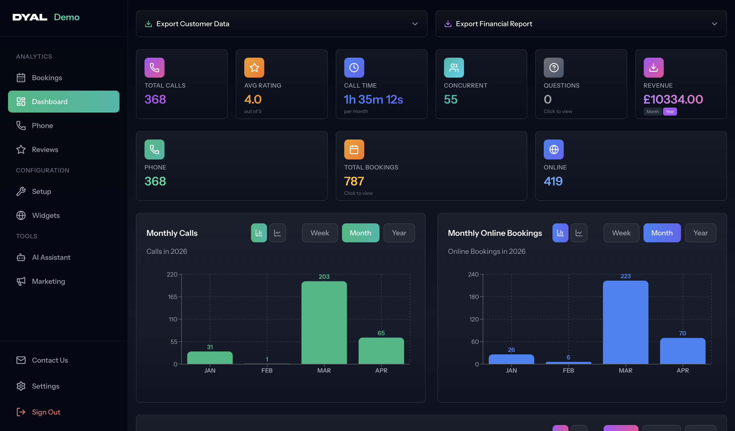Switch revenue to Year view
The width and height of the screenshot is (735, 431).
point(670,112)
